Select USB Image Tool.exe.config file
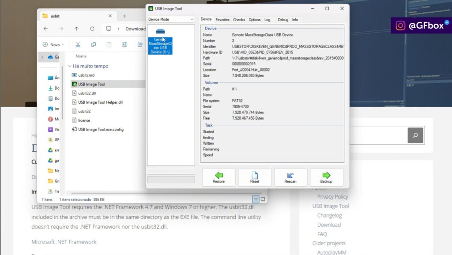 click(101, 129)
